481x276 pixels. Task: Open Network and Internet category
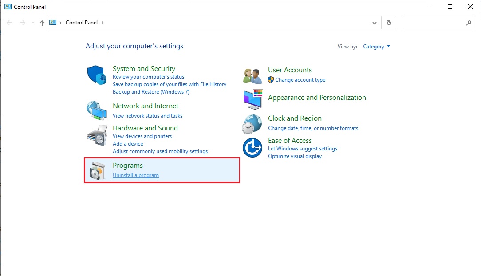146,106
